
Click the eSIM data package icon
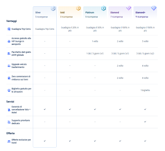[9, 54]
